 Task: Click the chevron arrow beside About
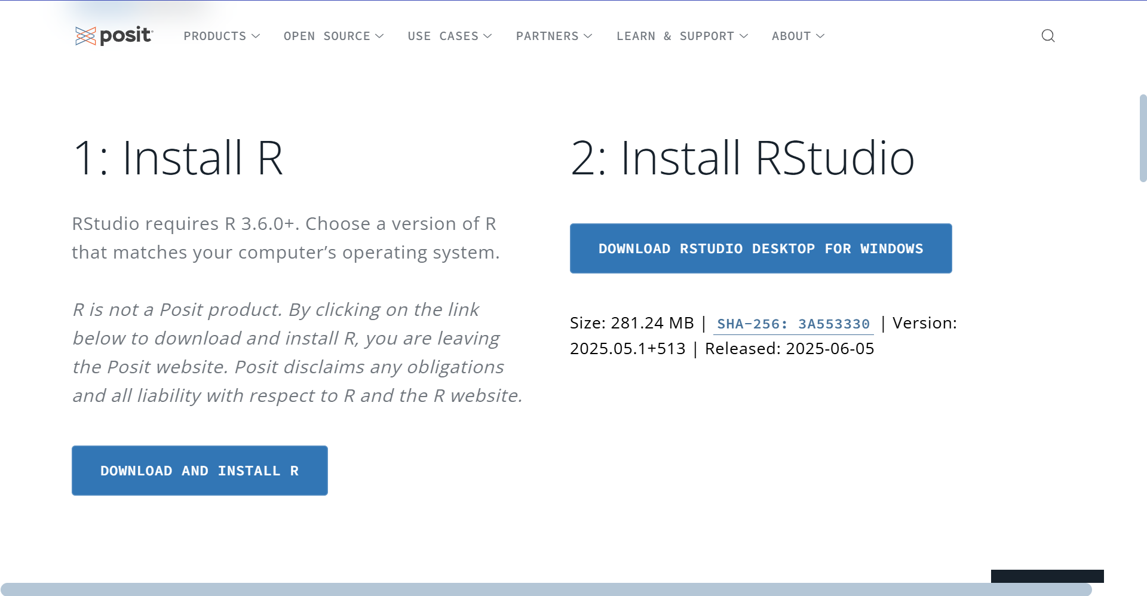point(820,36)
